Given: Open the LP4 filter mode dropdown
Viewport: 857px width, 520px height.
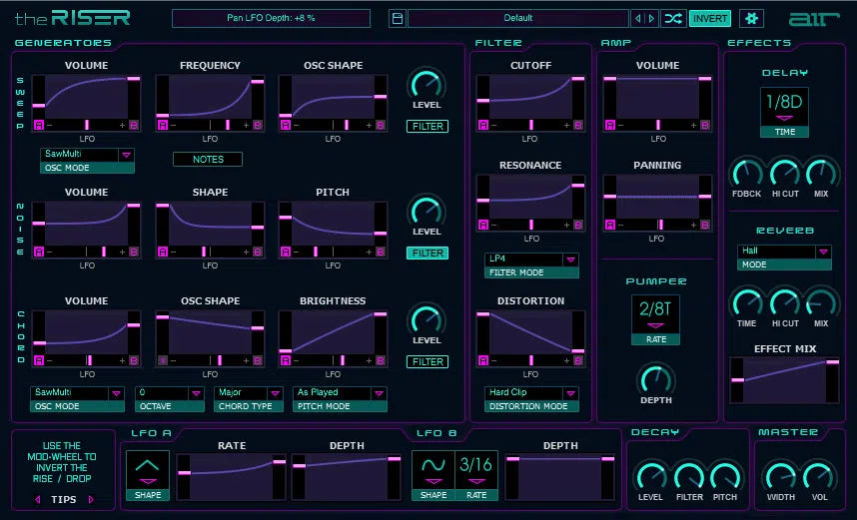Looking at the screenshot, I should [x=570, y=260].
